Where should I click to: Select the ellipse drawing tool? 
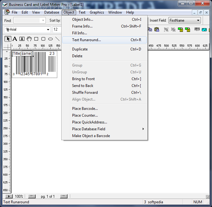(50, 39)
